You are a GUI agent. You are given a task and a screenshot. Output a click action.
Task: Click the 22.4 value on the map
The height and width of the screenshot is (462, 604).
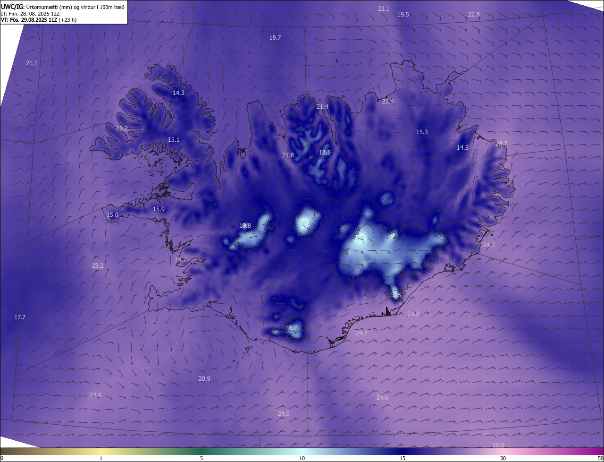click(x=388, y=102)
